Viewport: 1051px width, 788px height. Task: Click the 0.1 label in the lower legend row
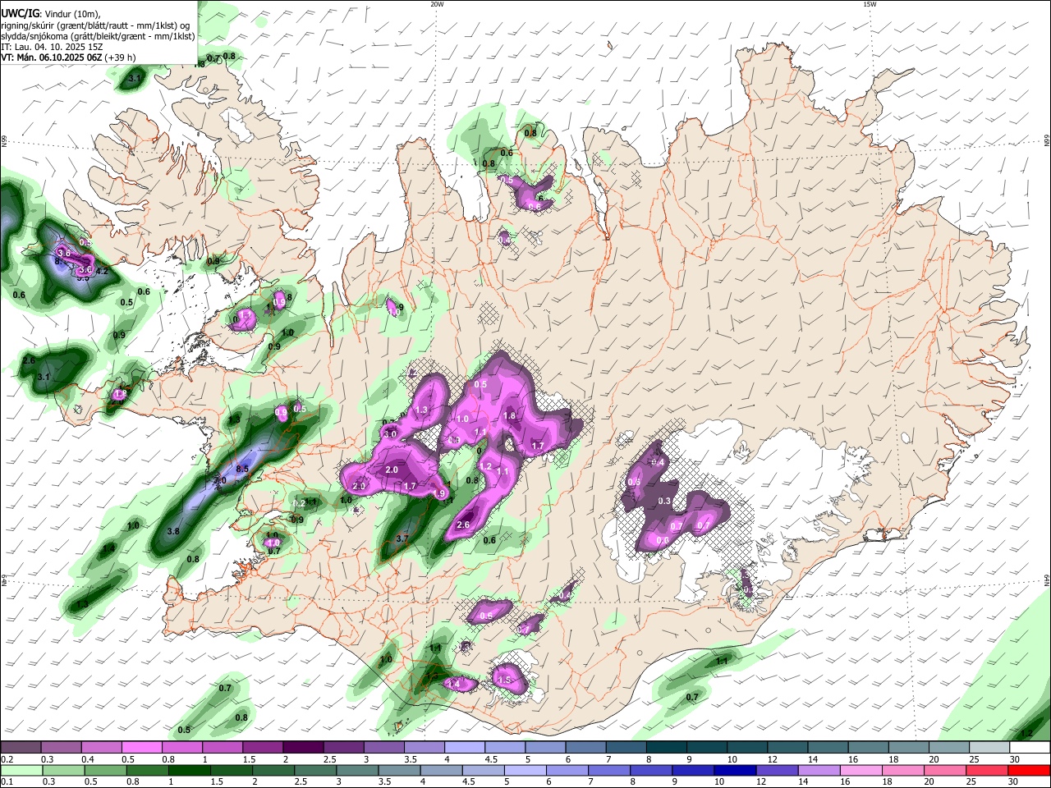(7, 781)
